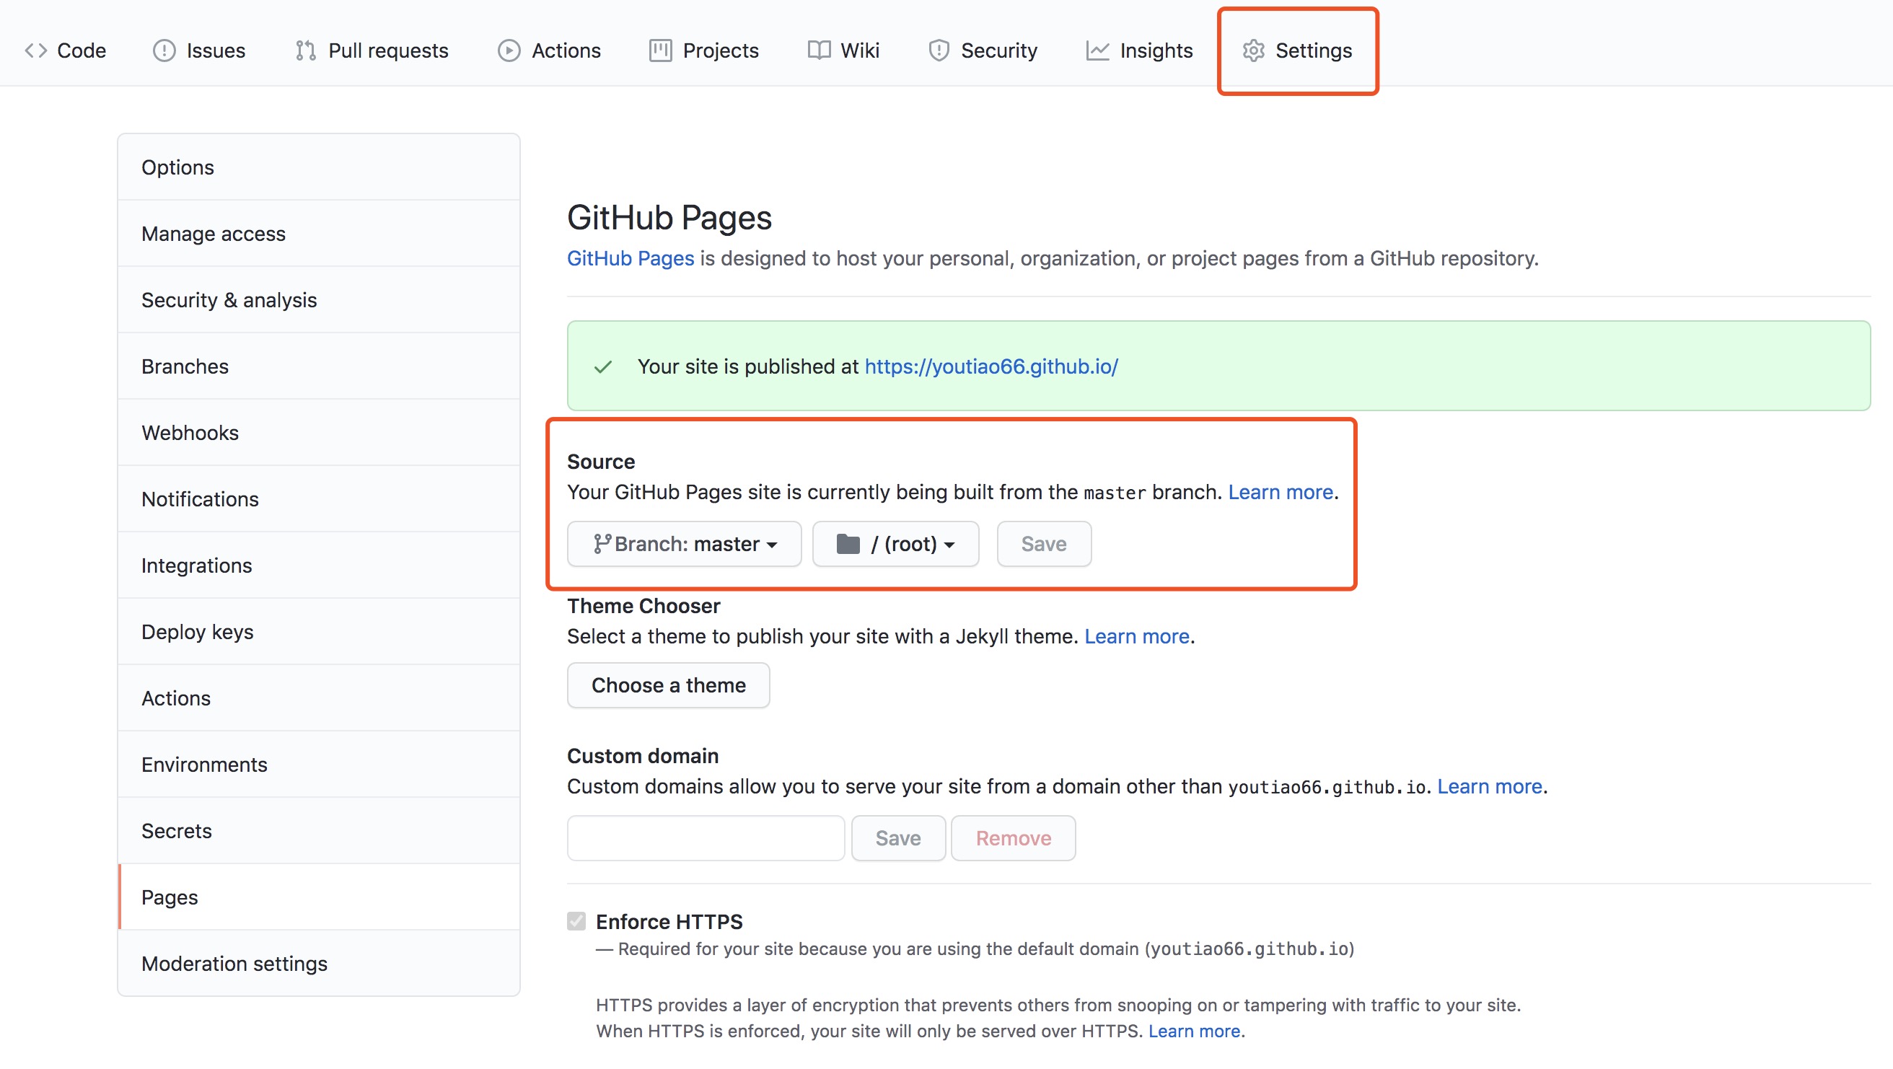Viewport: 1893px width, 1069px height.
Task: Open Branches settings in sidebar
Action: (319, 366)
